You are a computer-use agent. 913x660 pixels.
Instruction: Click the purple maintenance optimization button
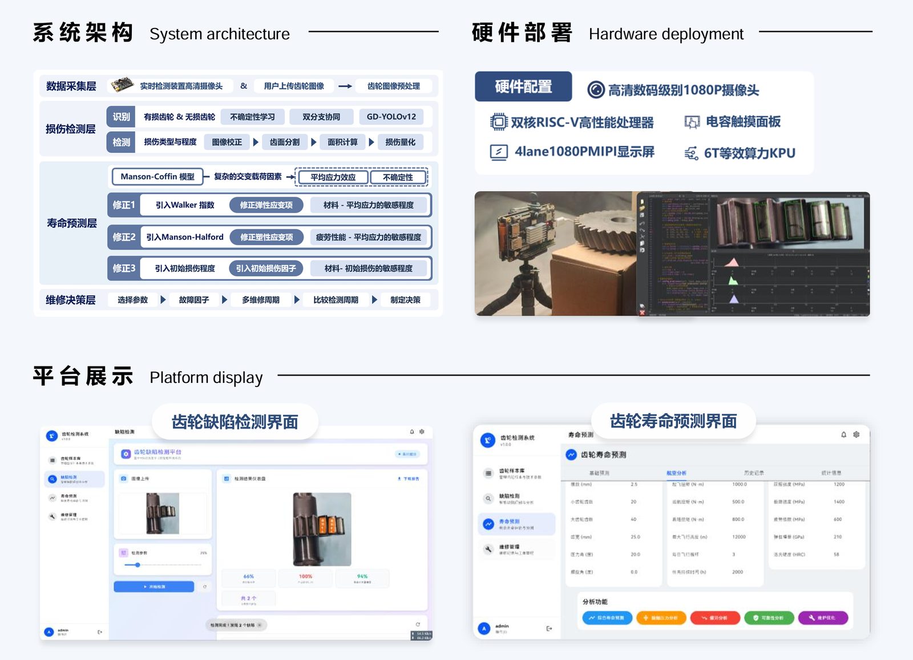pos(822,618)
